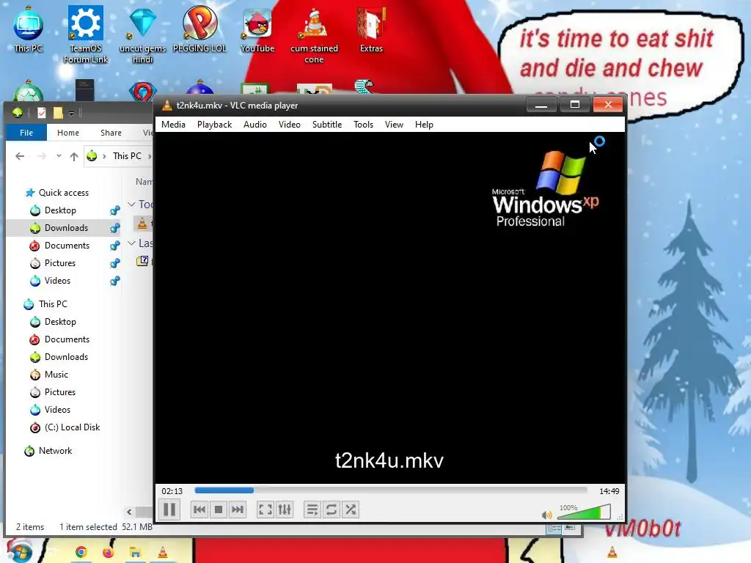Open pinned Videos under Quick access
Viewport: 751px width, 563px height.
[x=57, y=281]
